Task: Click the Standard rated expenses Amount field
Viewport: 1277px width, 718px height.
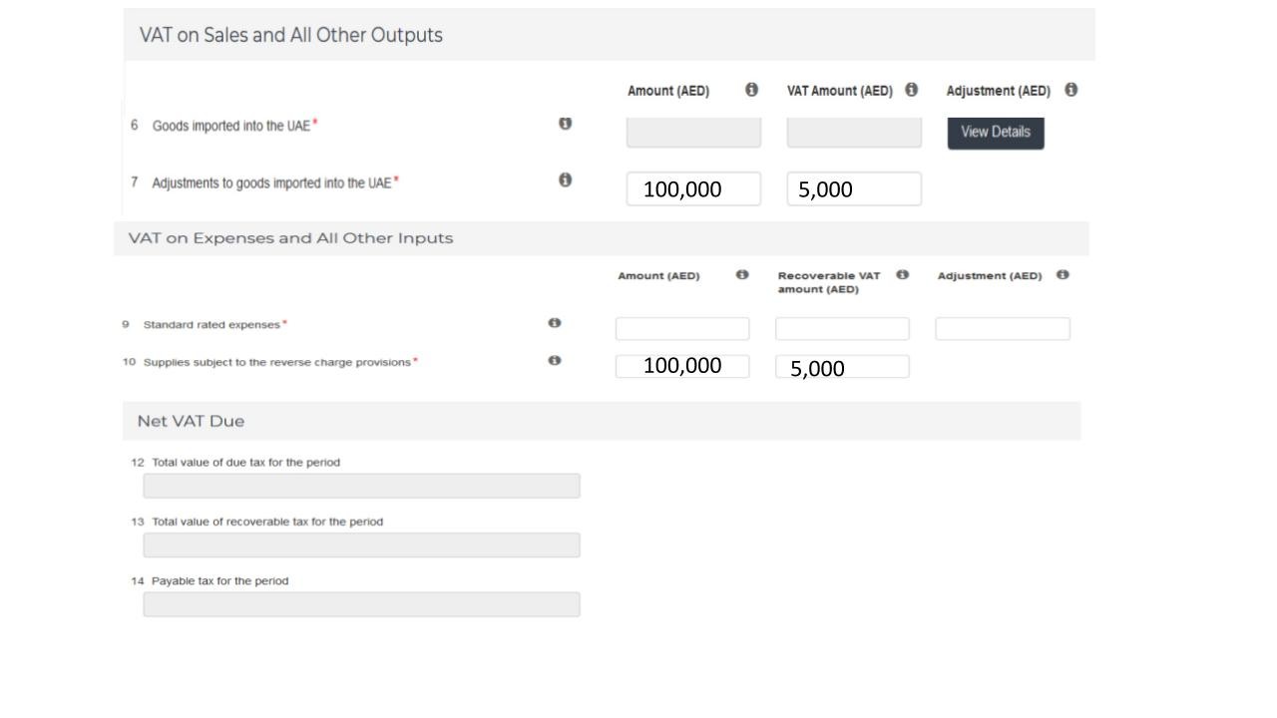Action: [682, 327]
